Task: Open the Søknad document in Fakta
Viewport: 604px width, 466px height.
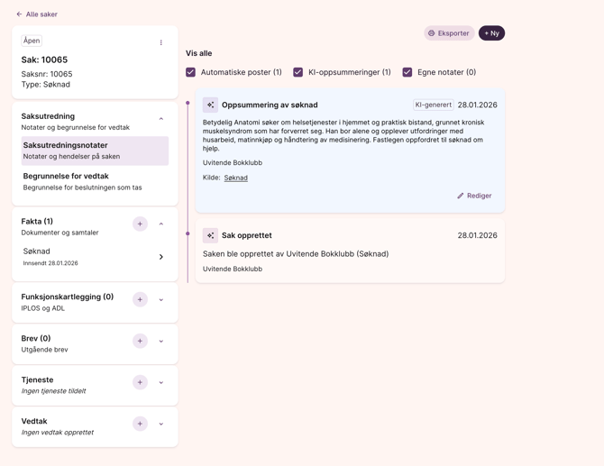Action: pyautogui.click(x=95, y=257)
